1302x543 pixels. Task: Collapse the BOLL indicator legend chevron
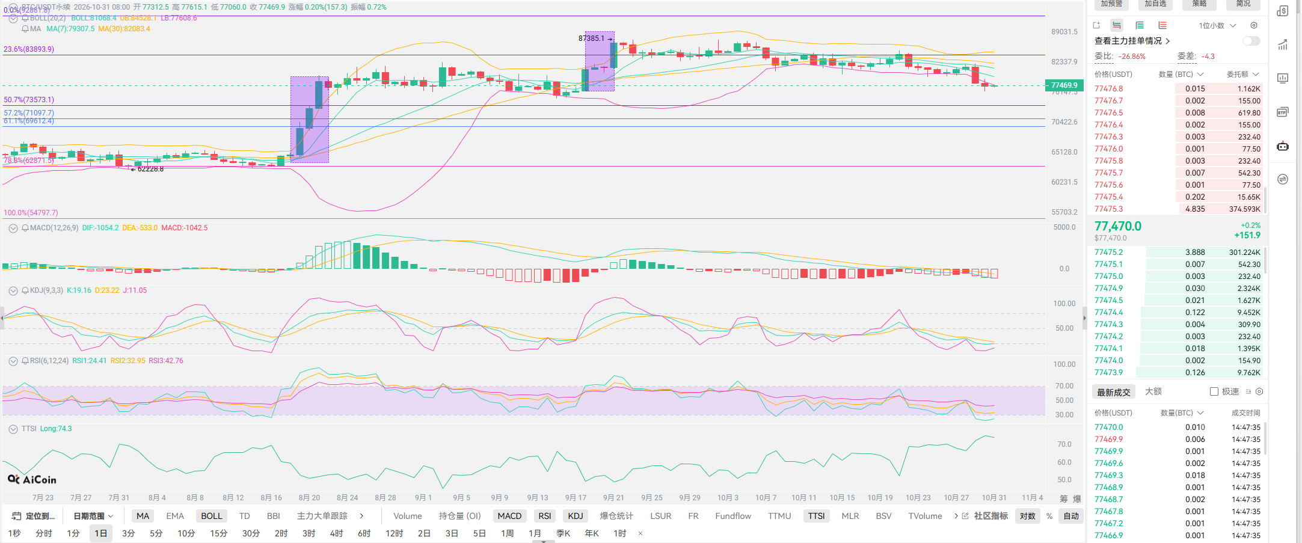[13, 18]
